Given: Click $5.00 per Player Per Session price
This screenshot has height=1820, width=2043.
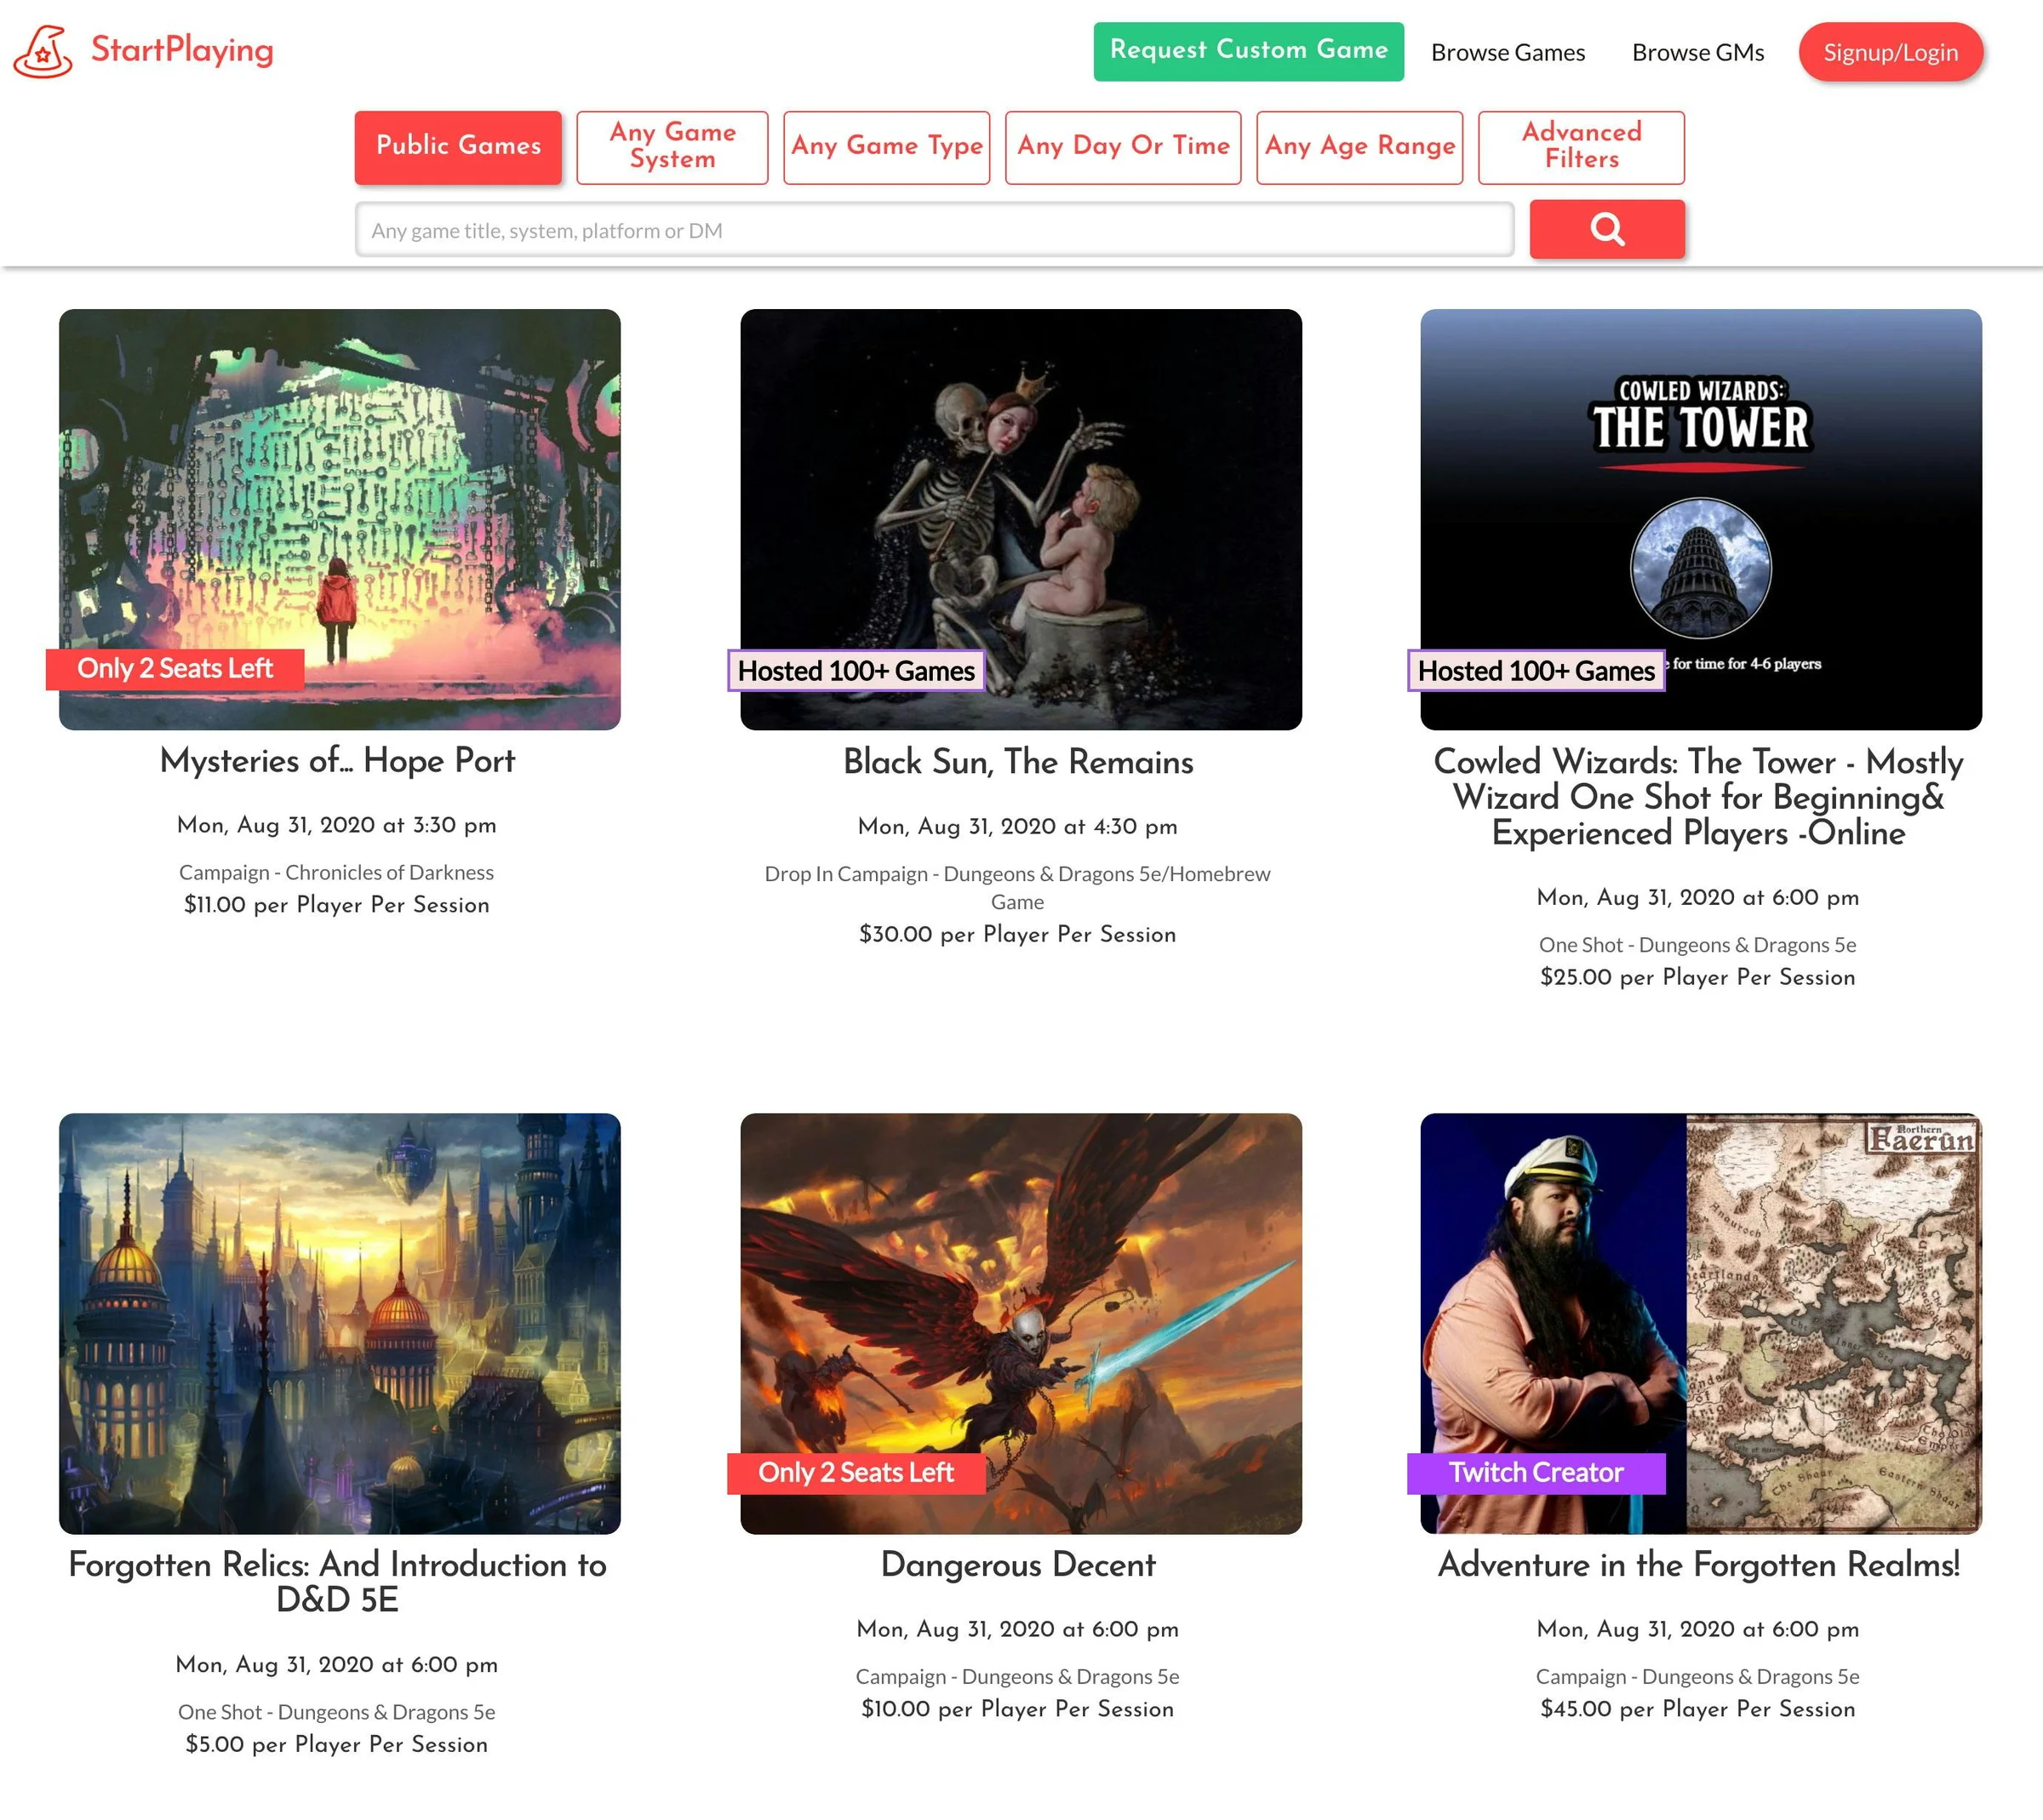Looking at the screenshot, I should [x=337, y=1745].
